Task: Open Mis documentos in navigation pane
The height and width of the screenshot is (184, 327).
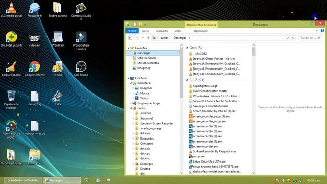Action: coord(148,63)
